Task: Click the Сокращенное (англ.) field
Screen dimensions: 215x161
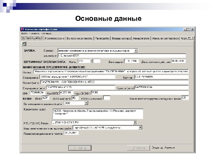Action: click(x=81, y=87)
